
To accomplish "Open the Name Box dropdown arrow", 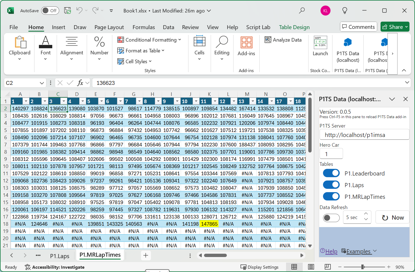I will pos(42,83).
